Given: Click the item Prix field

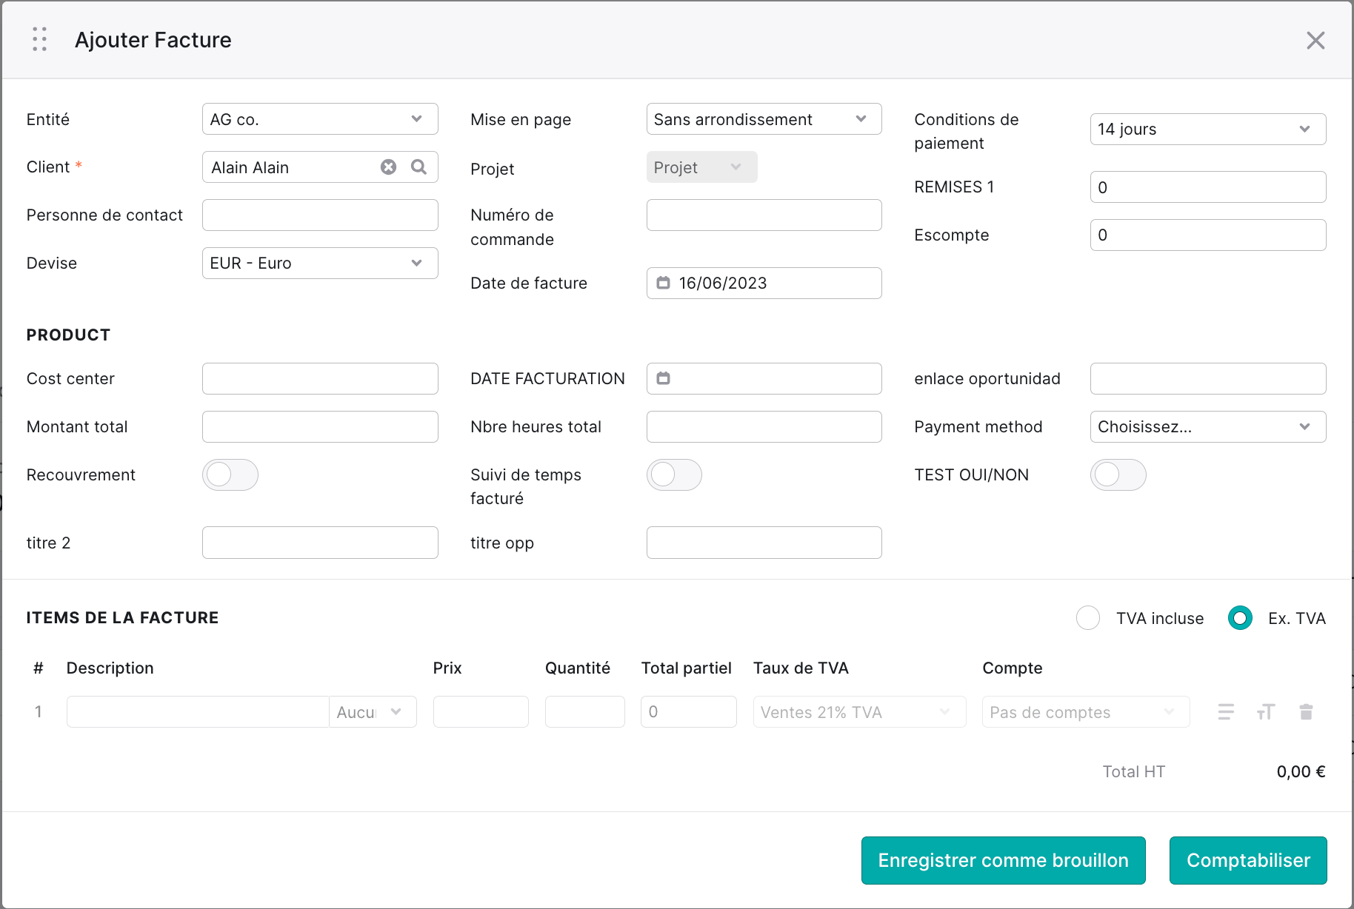Looking at the screenshot, I should click(481, 712).
